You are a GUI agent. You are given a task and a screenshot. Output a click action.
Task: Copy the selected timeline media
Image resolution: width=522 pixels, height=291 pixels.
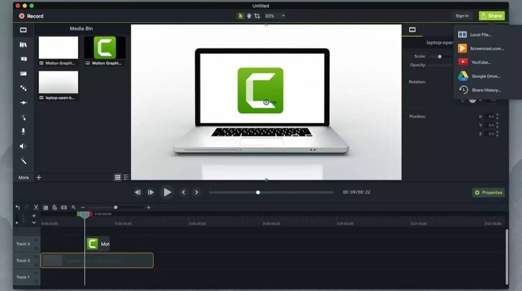(x=45, y=207)
